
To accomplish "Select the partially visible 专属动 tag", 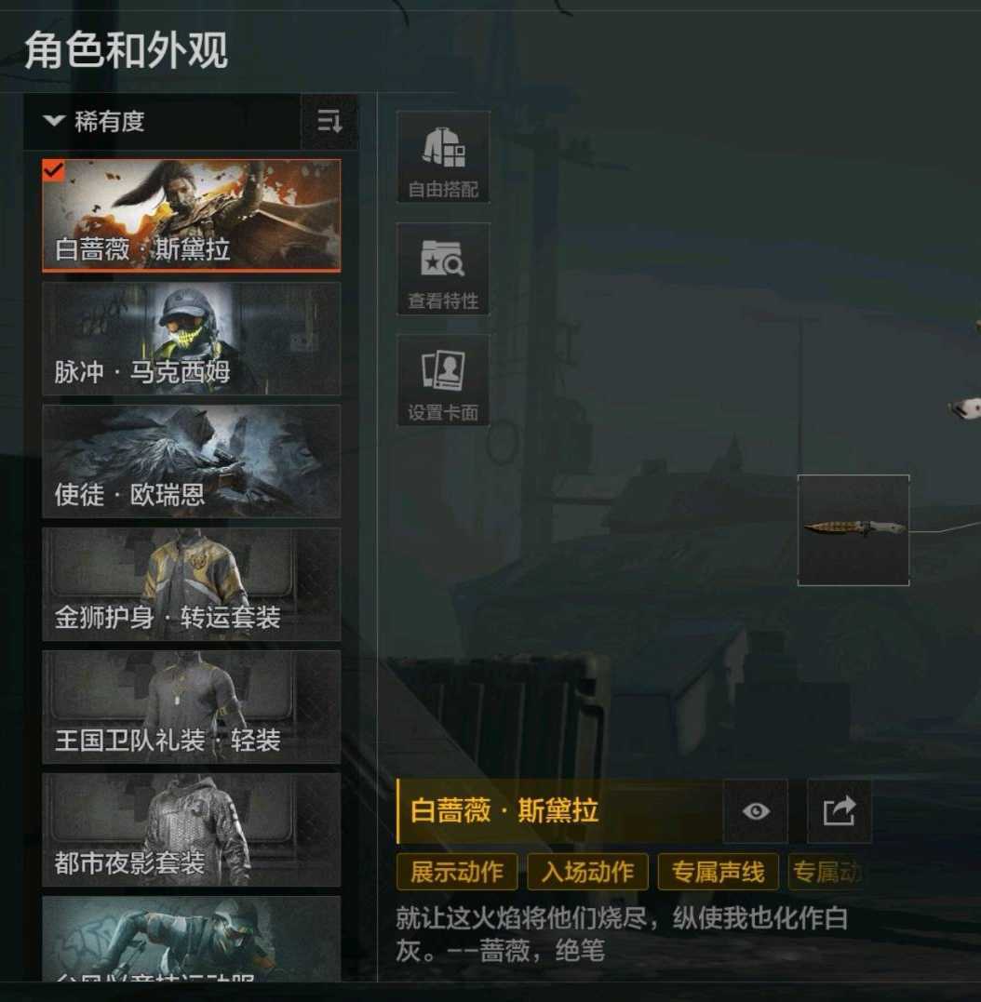I will [x=827, y=872].
